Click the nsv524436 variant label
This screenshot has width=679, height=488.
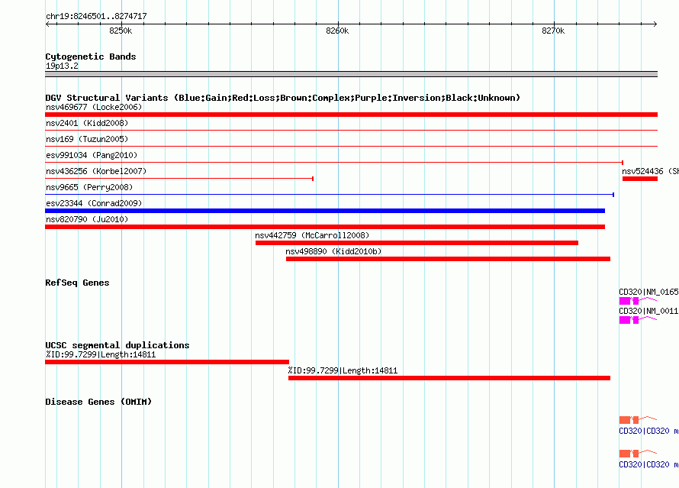tap(651, 171)
